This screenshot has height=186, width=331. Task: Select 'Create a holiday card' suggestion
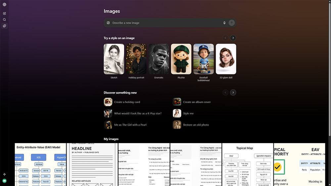[127, 102]
